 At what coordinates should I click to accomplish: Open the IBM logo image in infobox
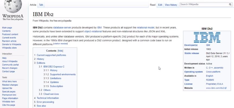pyautogui.click(x=207, y=37)
